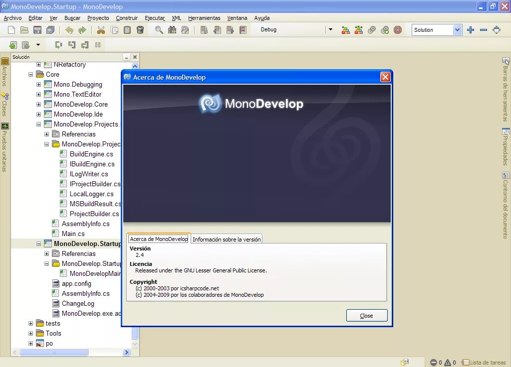This screenshot has width=511, height=367.
Task: Open the Debug configuration dropdown
Action: point(330,29)
